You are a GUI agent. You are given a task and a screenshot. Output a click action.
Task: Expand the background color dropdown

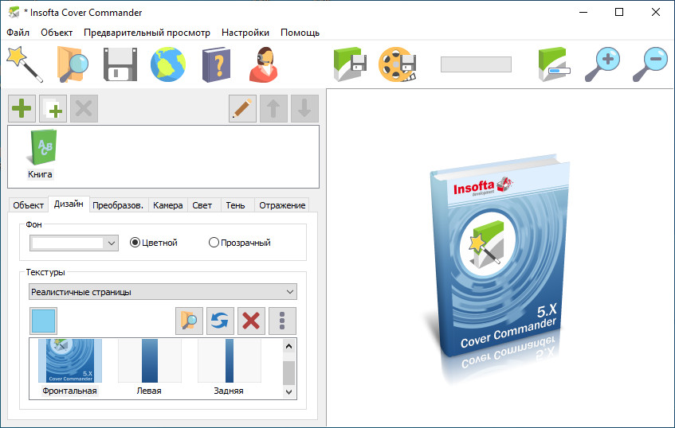click(x=111, y=243)
